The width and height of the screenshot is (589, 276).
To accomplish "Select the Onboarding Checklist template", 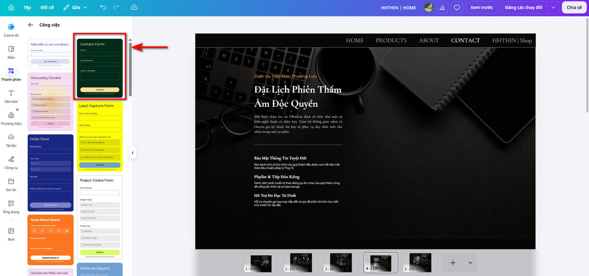I will coord(51,101).
